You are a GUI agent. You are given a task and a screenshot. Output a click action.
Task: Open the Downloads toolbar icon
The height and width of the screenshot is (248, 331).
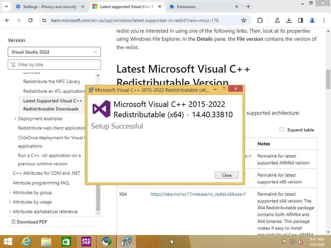pyautogui.click(x=289, y=20)
